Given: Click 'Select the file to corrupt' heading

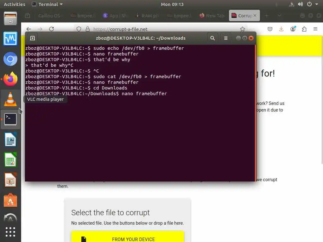Looking at the screenshot, I should (x=110, y=213).
